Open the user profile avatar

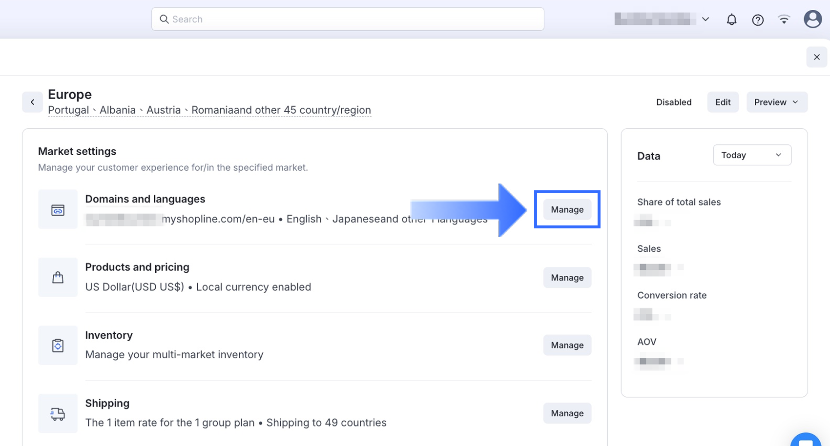coord(812,20)
